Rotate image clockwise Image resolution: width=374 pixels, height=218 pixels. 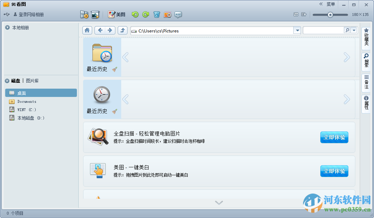click(145, 14)
